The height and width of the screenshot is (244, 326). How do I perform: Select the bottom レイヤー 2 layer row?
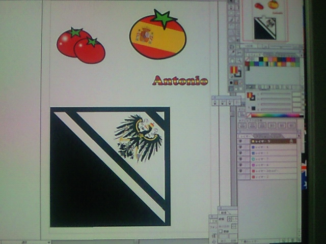coord(274,177)
